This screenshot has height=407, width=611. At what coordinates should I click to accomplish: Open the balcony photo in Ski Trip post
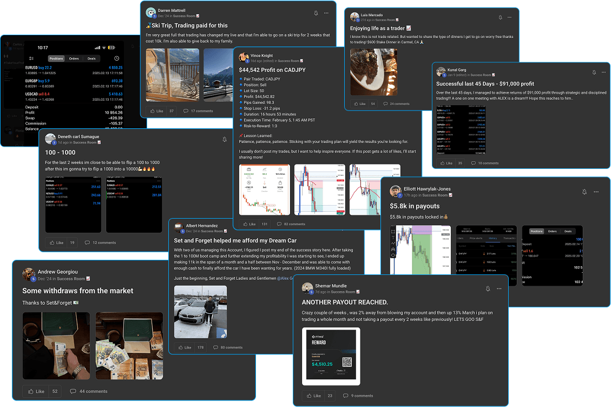click(x=173, y=75)
